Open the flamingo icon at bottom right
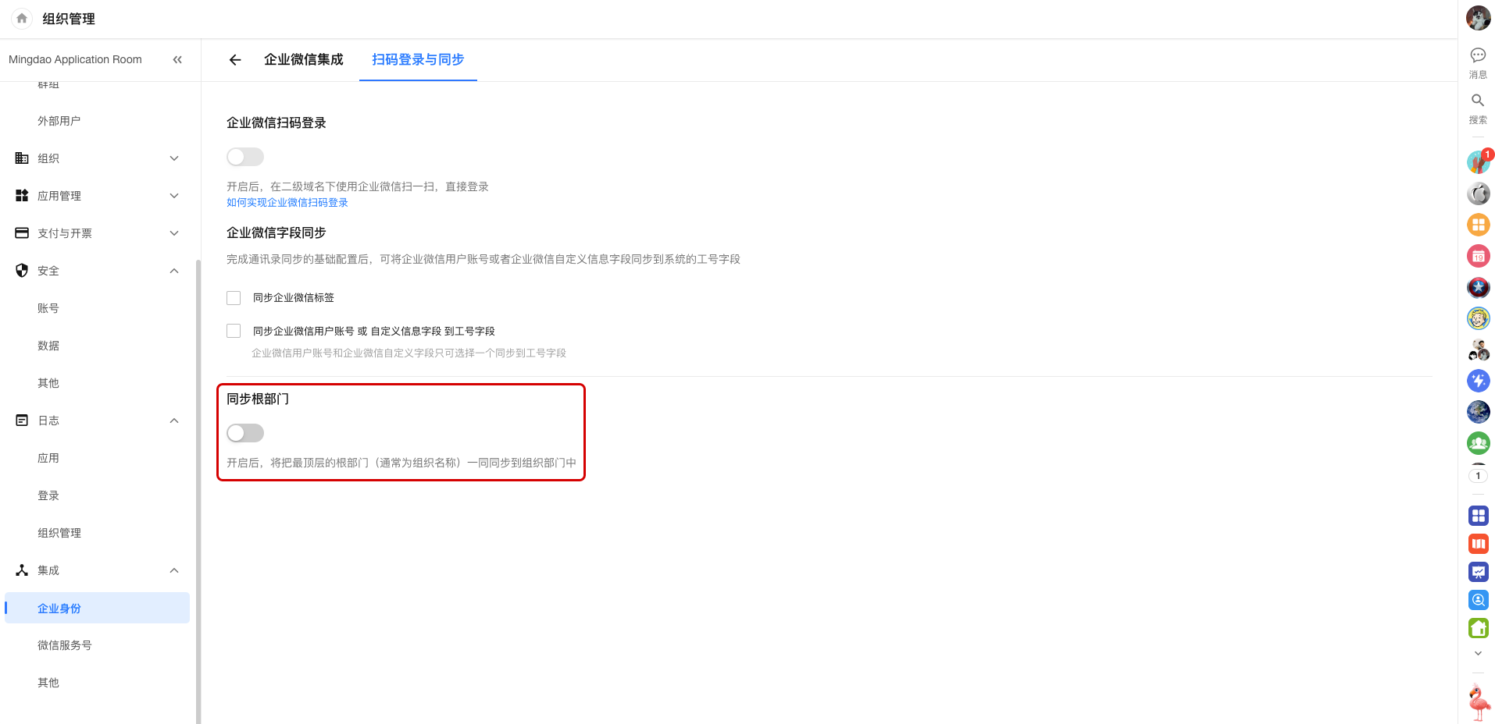 1478,702
